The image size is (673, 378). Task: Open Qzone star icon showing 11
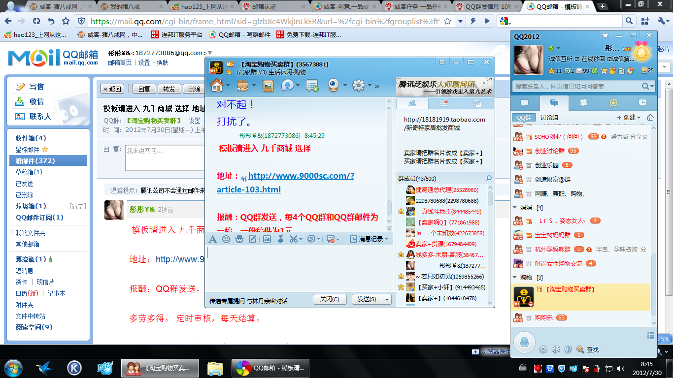551,71
